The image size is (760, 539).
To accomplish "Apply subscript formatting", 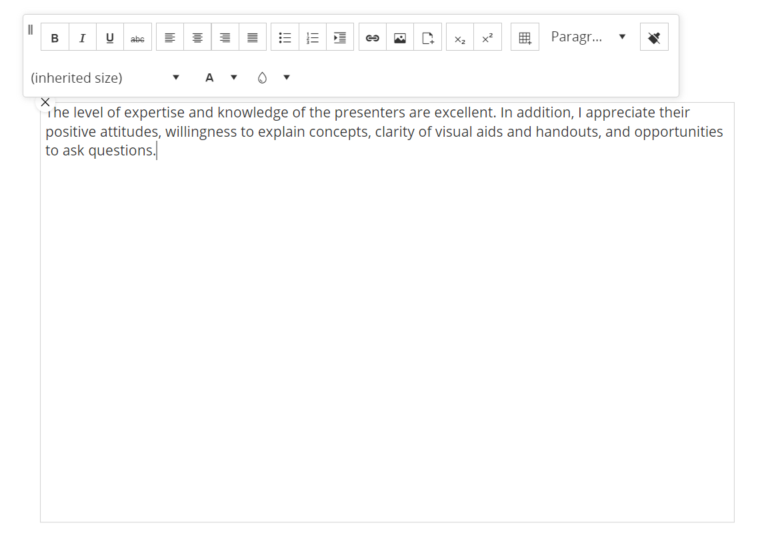I will point(460,37).
